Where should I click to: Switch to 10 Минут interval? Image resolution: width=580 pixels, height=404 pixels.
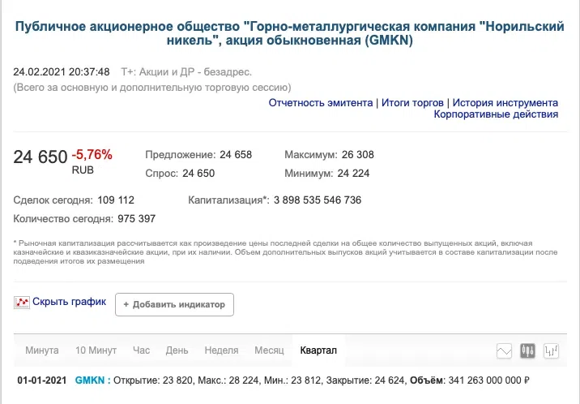96,350
